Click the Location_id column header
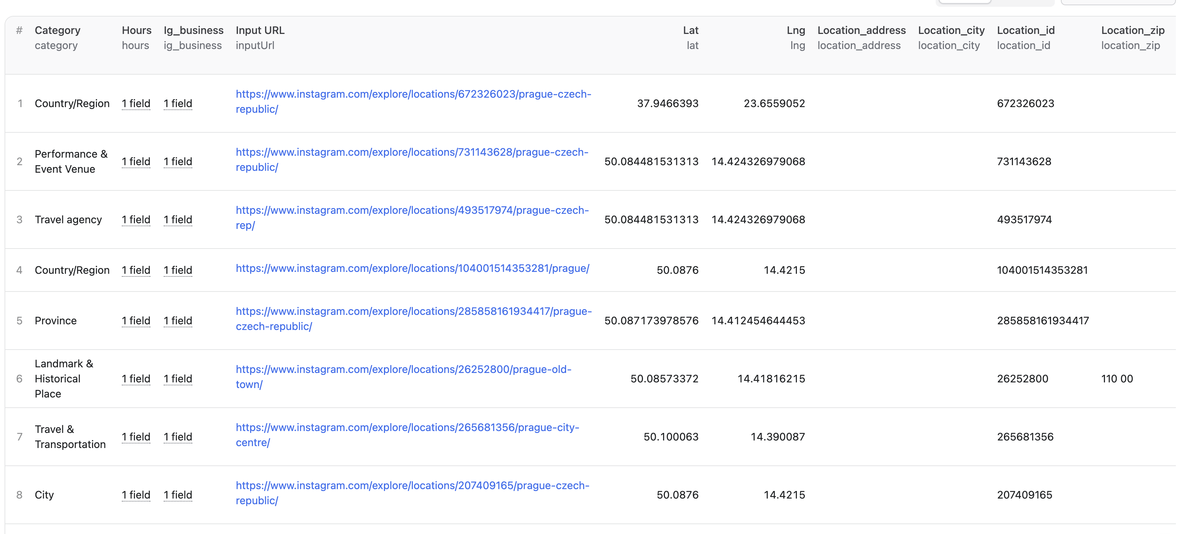This screenshot has width=1194, height=534. pyautogui.click(x=1025, y=31)
